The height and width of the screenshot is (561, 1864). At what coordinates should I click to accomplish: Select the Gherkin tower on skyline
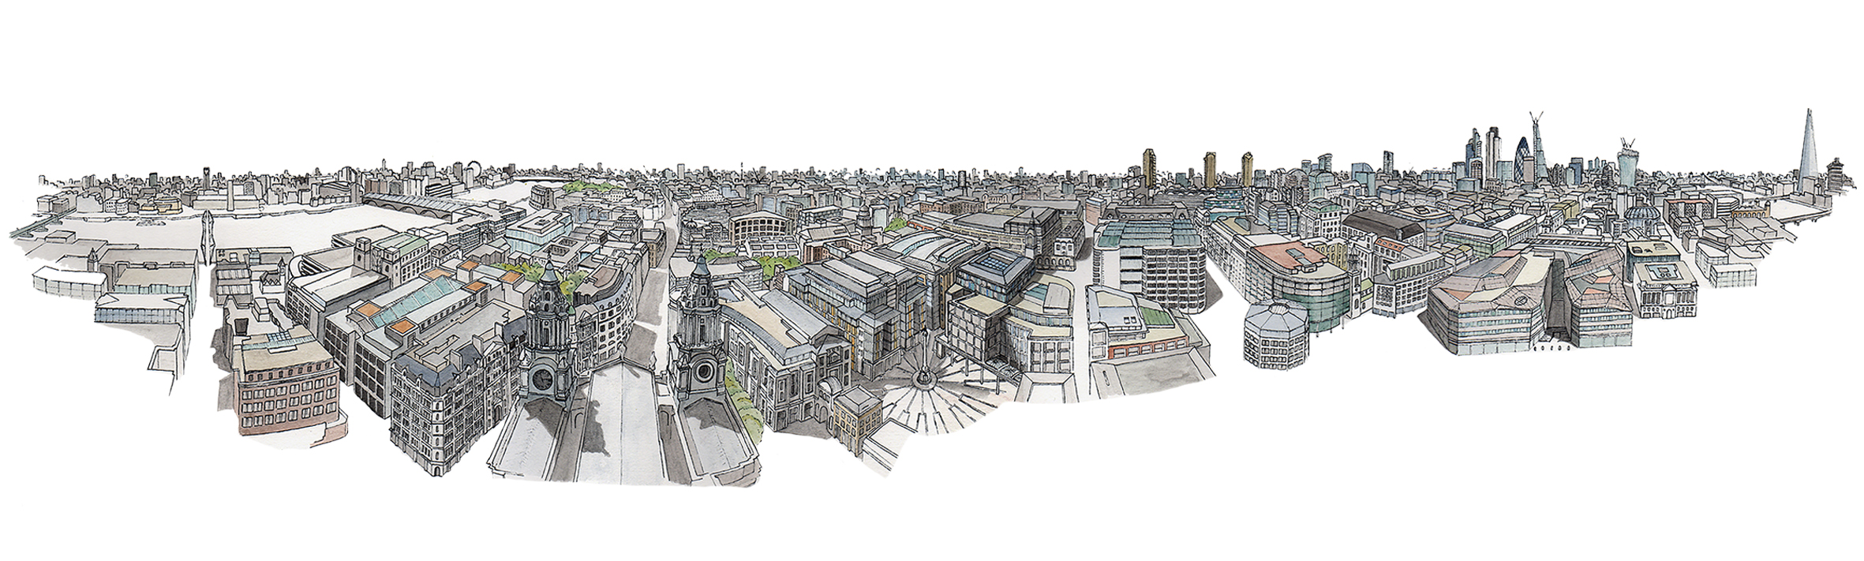click(1524, 161)
